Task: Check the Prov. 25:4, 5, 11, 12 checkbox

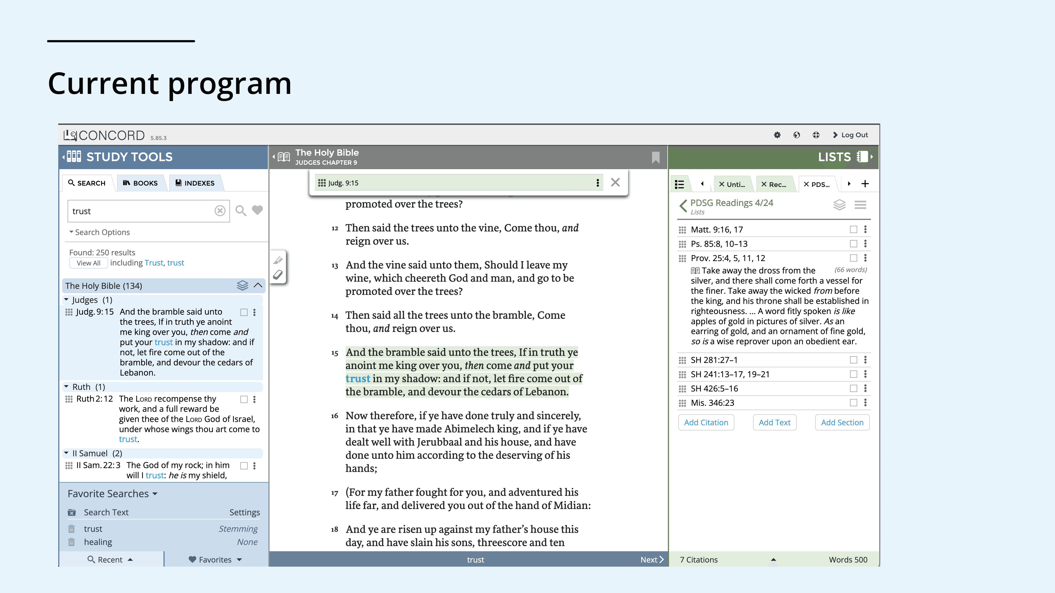Action: tap(854, 258)
